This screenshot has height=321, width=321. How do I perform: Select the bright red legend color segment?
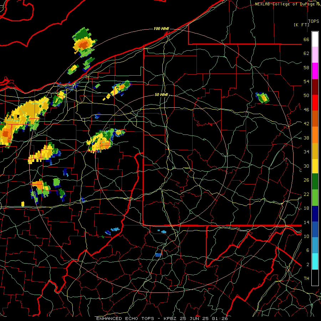point(315,103)
